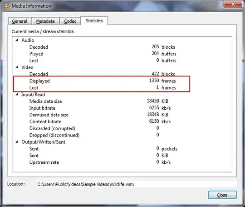This screenshot has width=245, height=207.
Task: Click the Input/Read section label
Action: click(x=33, y=94)
